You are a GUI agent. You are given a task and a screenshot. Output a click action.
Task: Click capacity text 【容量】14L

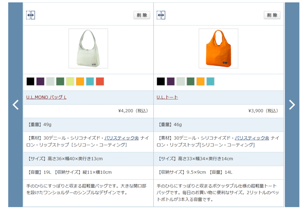[220, 172]
